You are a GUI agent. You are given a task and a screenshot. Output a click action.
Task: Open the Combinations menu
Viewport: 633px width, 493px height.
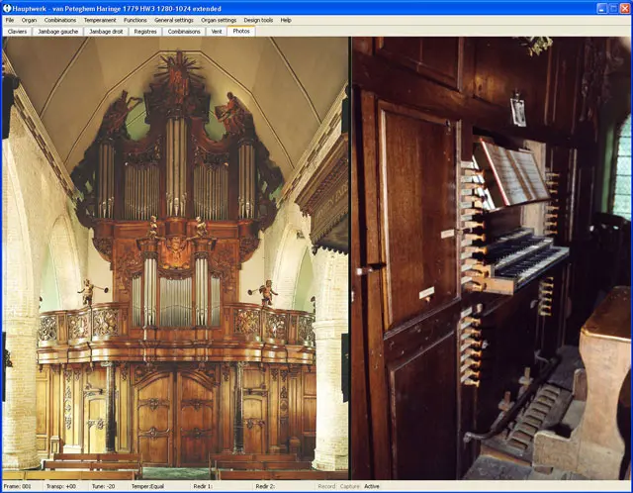point(59,20)
